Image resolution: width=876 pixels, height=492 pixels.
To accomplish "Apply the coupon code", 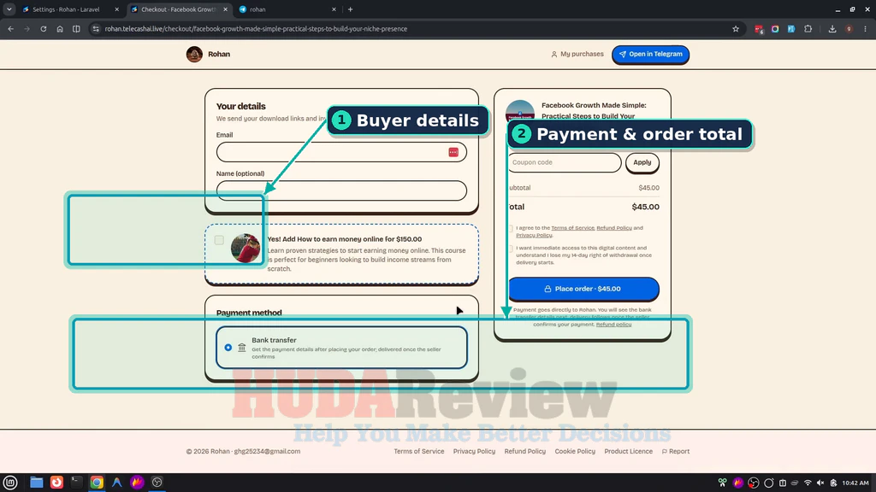I will tap(642, 162).
